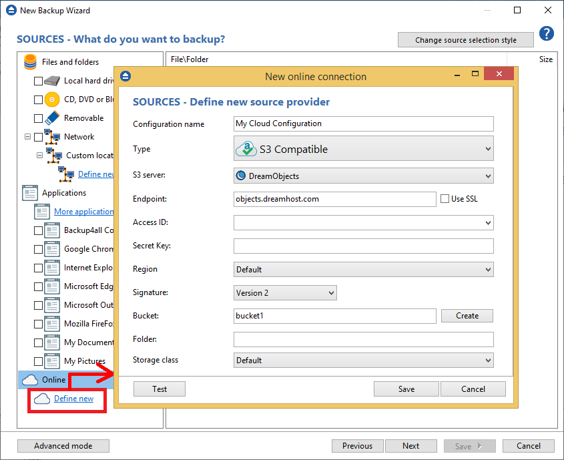The image size is (564, 460).
Task: Click cloud icon beside Online Define new
Action: (42, 399)
